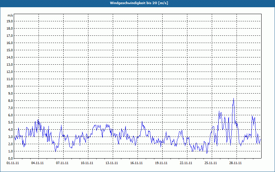275x172 pixels.
Task: Select the 14,0 y-axis label
Action: (x=10, y=57)
